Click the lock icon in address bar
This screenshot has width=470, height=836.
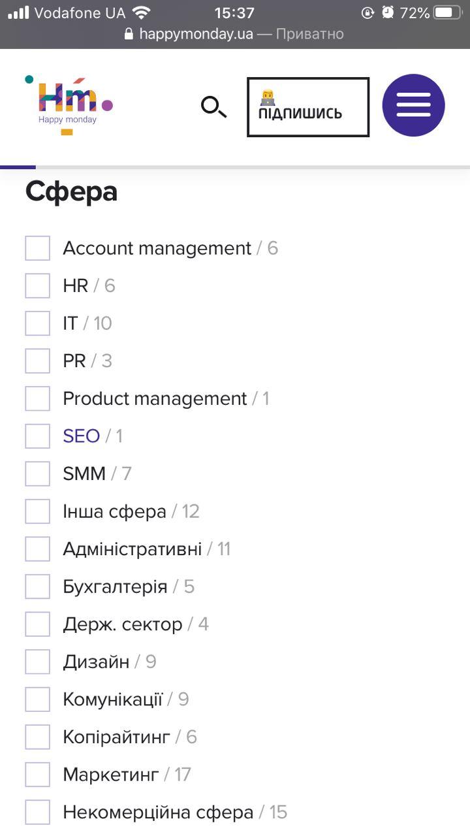[x=129, y=34]
